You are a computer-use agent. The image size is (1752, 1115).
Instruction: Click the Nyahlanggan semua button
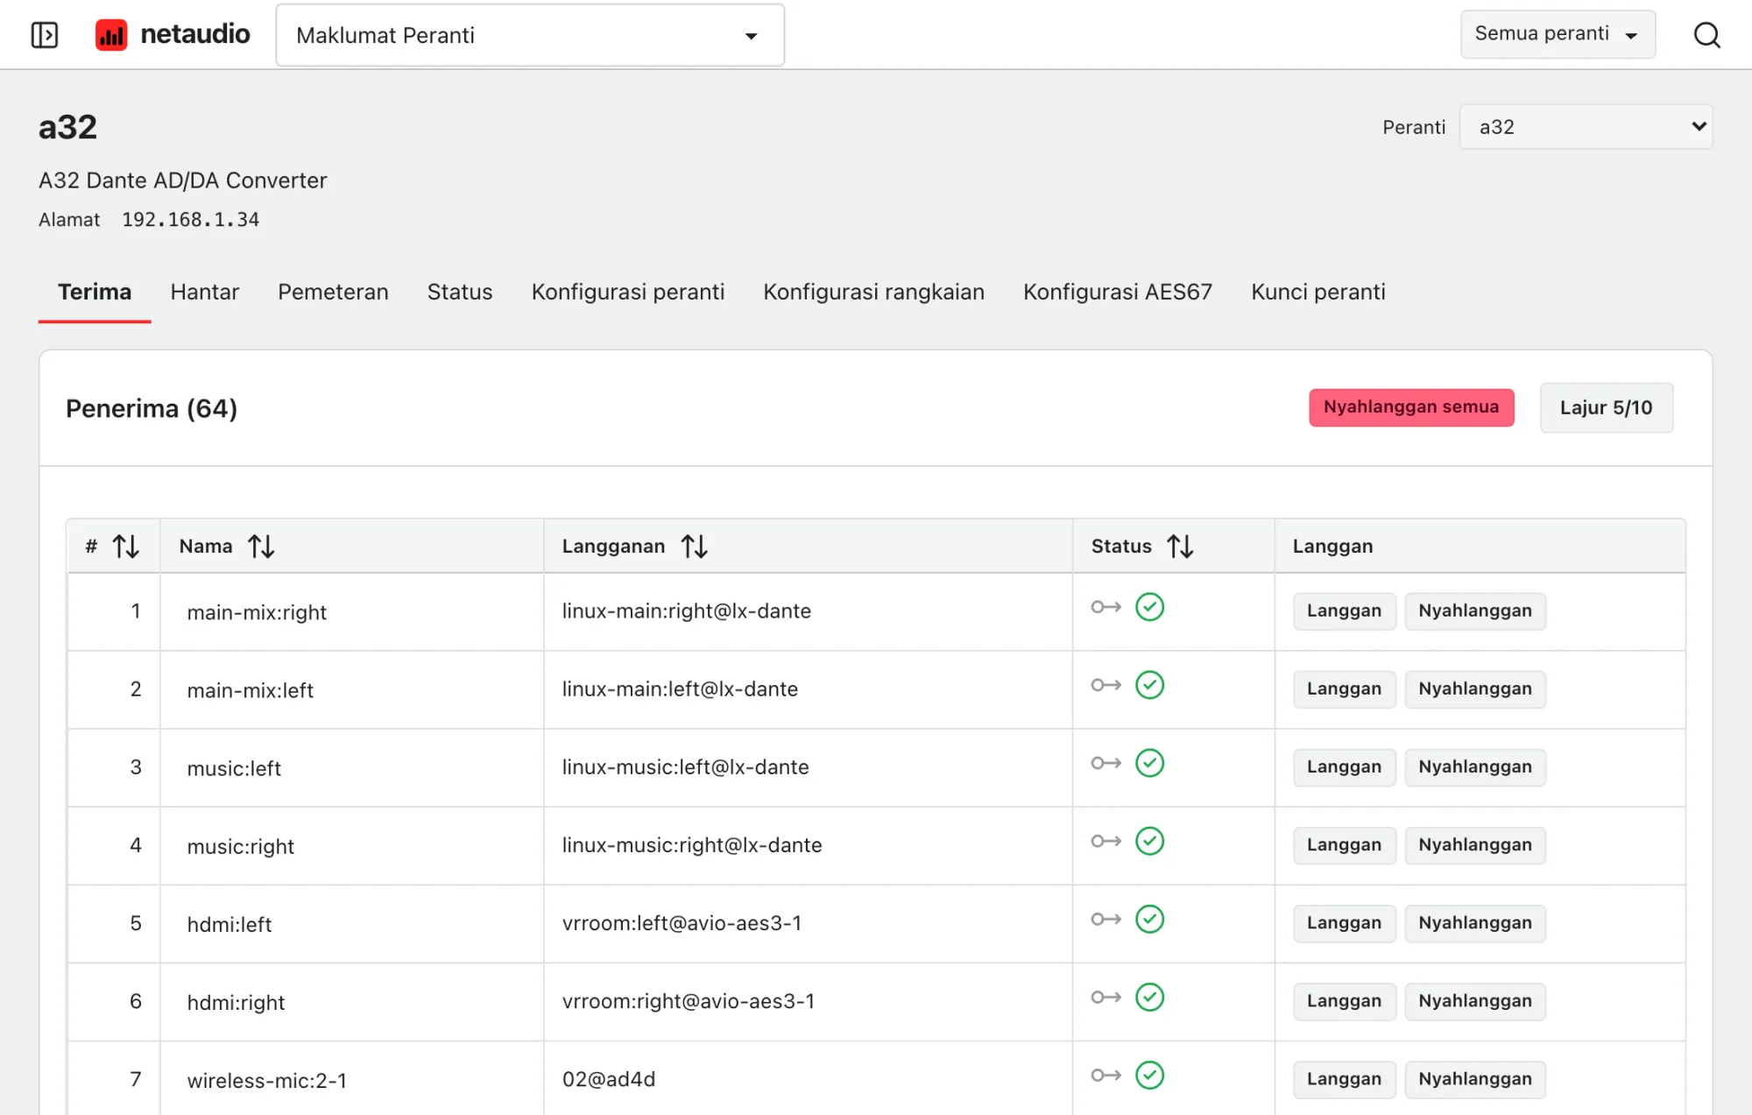point(1411,407)
